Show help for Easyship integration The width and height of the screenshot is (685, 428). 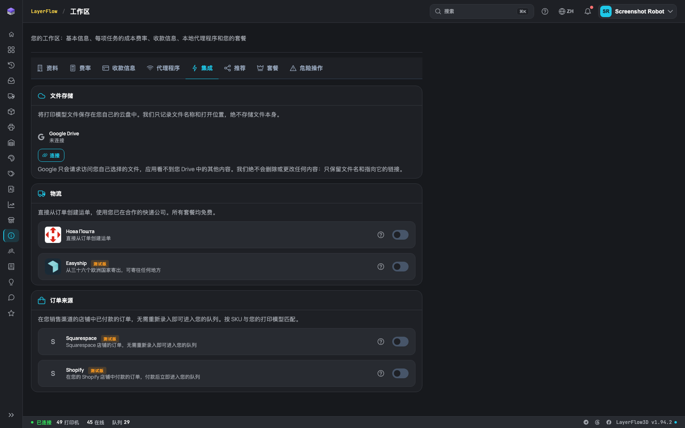pyautogui.click(x=381, y=267)
